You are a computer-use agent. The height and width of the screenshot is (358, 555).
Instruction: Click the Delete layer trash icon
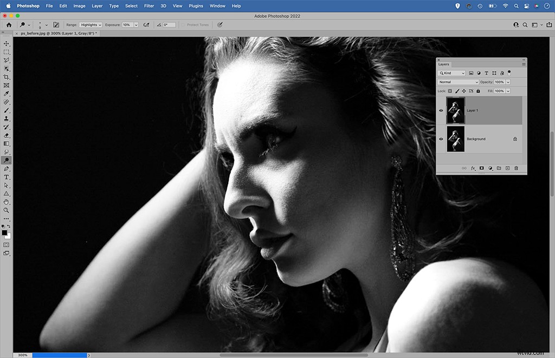(x=515, y=168)
